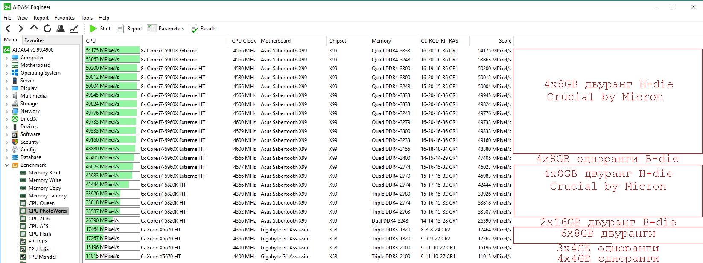Viewport: 703px width, 263px height.
Task: Select the FPU Julia benchmark
Action: pos(38,249)
